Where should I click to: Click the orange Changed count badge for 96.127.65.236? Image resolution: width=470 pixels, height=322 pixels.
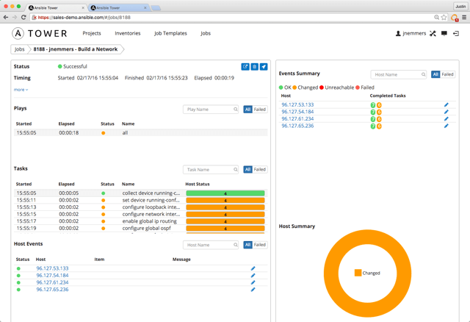(379, 126)
